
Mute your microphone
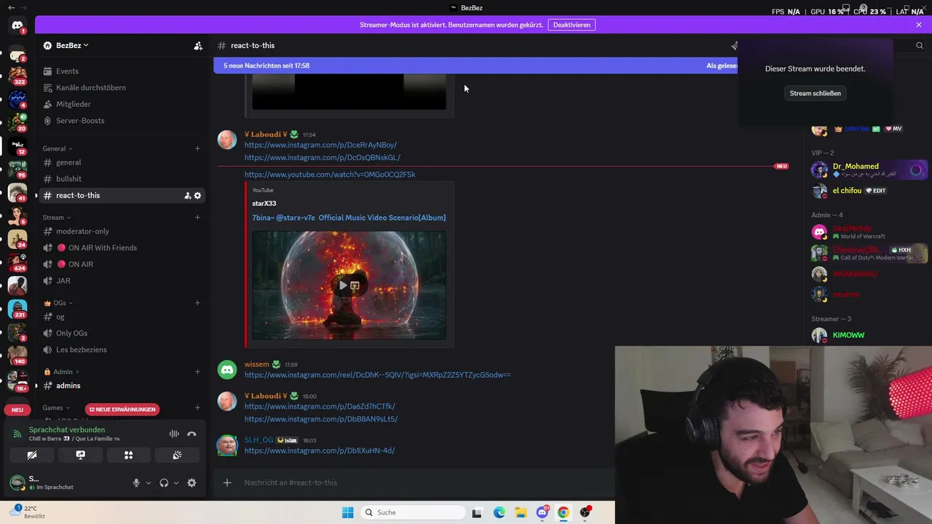point(135,483)
